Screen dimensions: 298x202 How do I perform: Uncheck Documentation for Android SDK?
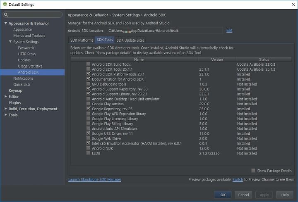[x=88, y=79]
